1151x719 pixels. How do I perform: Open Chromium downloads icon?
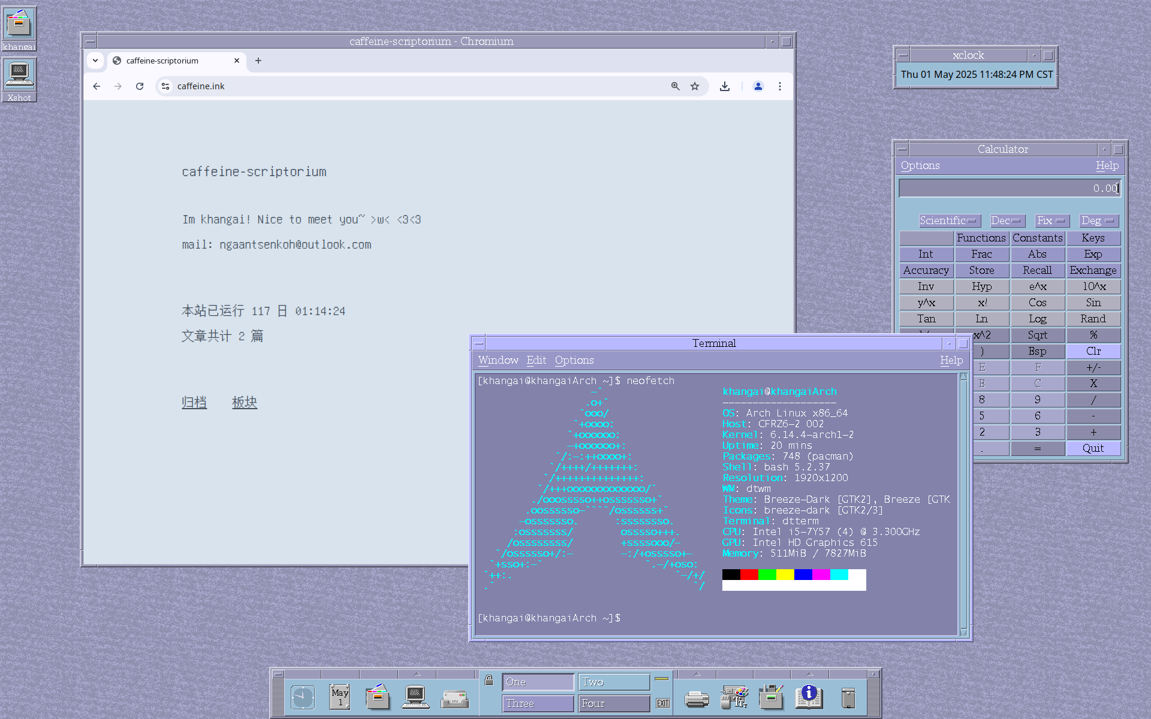tap(725, 86)
